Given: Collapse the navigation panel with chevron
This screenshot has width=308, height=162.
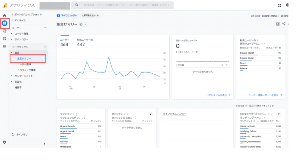Looking at the screenshot, I should coord(44,144).
